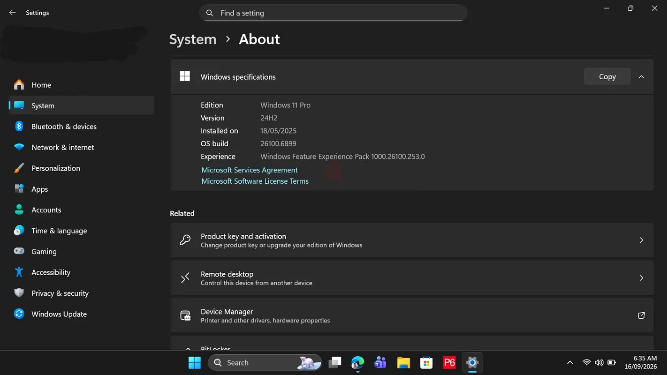
Task: Click the Gaming controller icon
Action: 19,252
